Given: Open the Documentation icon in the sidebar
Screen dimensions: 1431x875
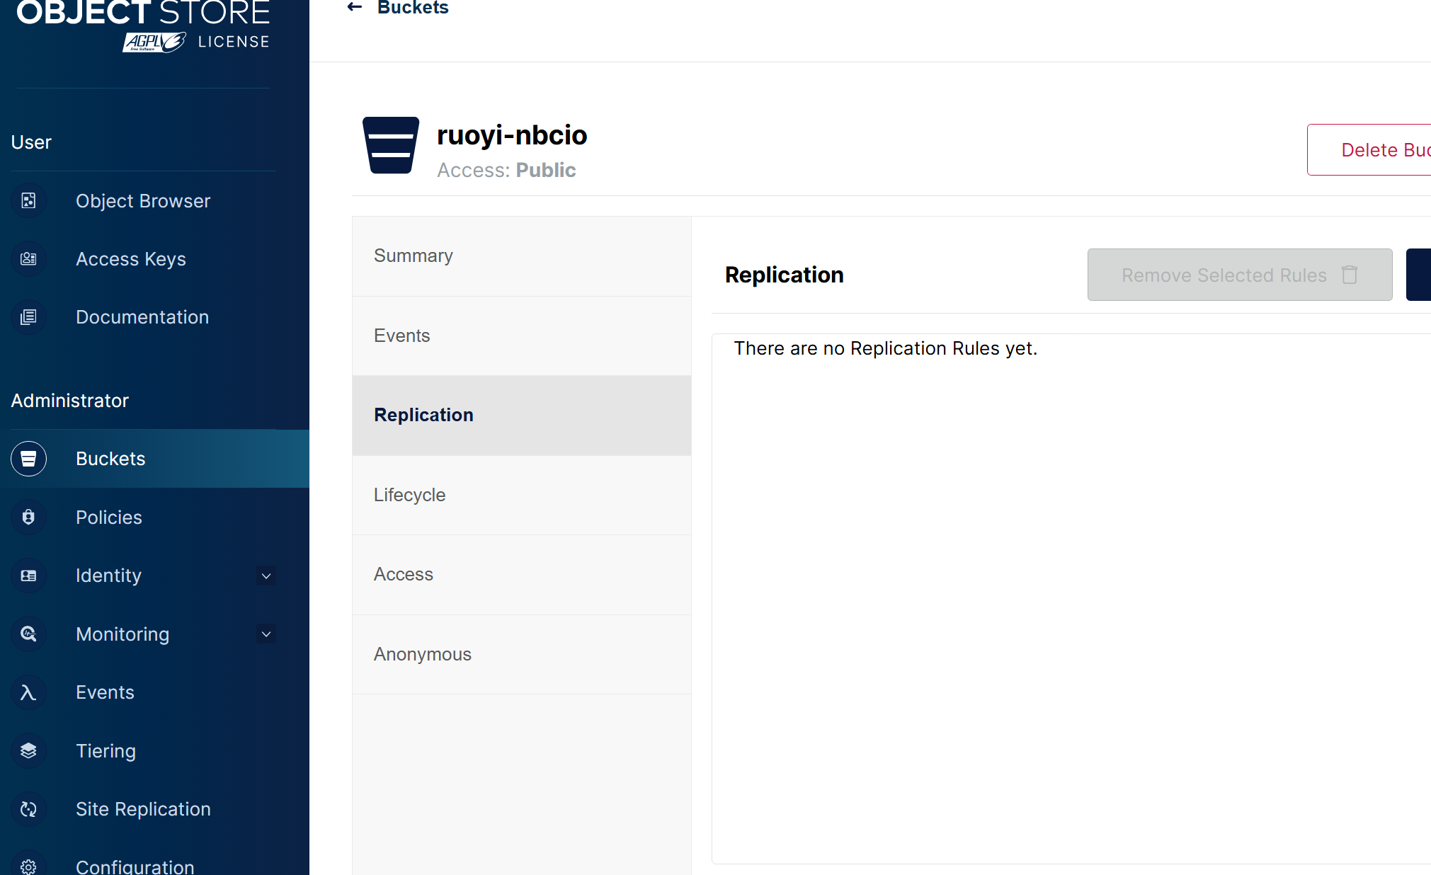Looking at the screenshot, I should coord(28,317).
